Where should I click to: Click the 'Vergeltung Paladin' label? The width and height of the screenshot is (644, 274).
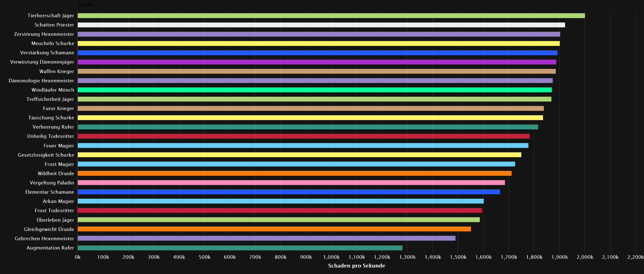tap(52, 183)
